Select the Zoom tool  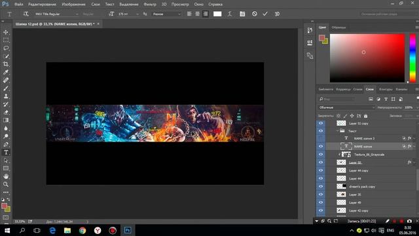pyautogui.click(x=6, y=184)
